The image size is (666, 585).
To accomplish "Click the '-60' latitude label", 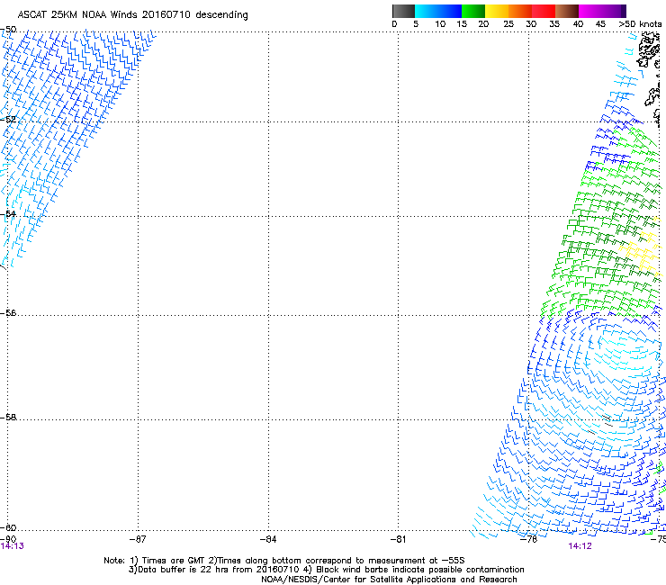I will coord(8,527).
